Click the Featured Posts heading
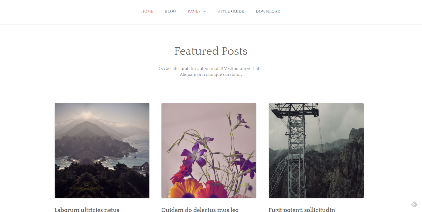The height and width of the screenshot is (212, 422). 211,51
